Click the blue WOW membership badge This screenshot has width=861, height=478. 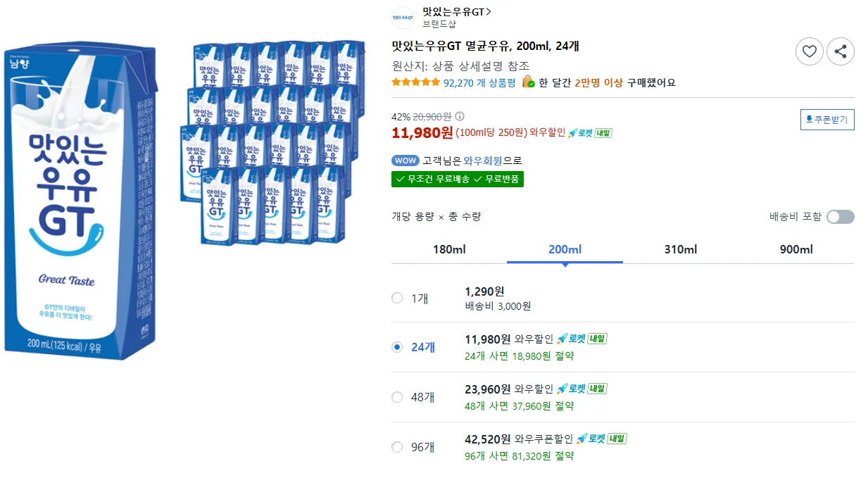click(x=405, y=161)
